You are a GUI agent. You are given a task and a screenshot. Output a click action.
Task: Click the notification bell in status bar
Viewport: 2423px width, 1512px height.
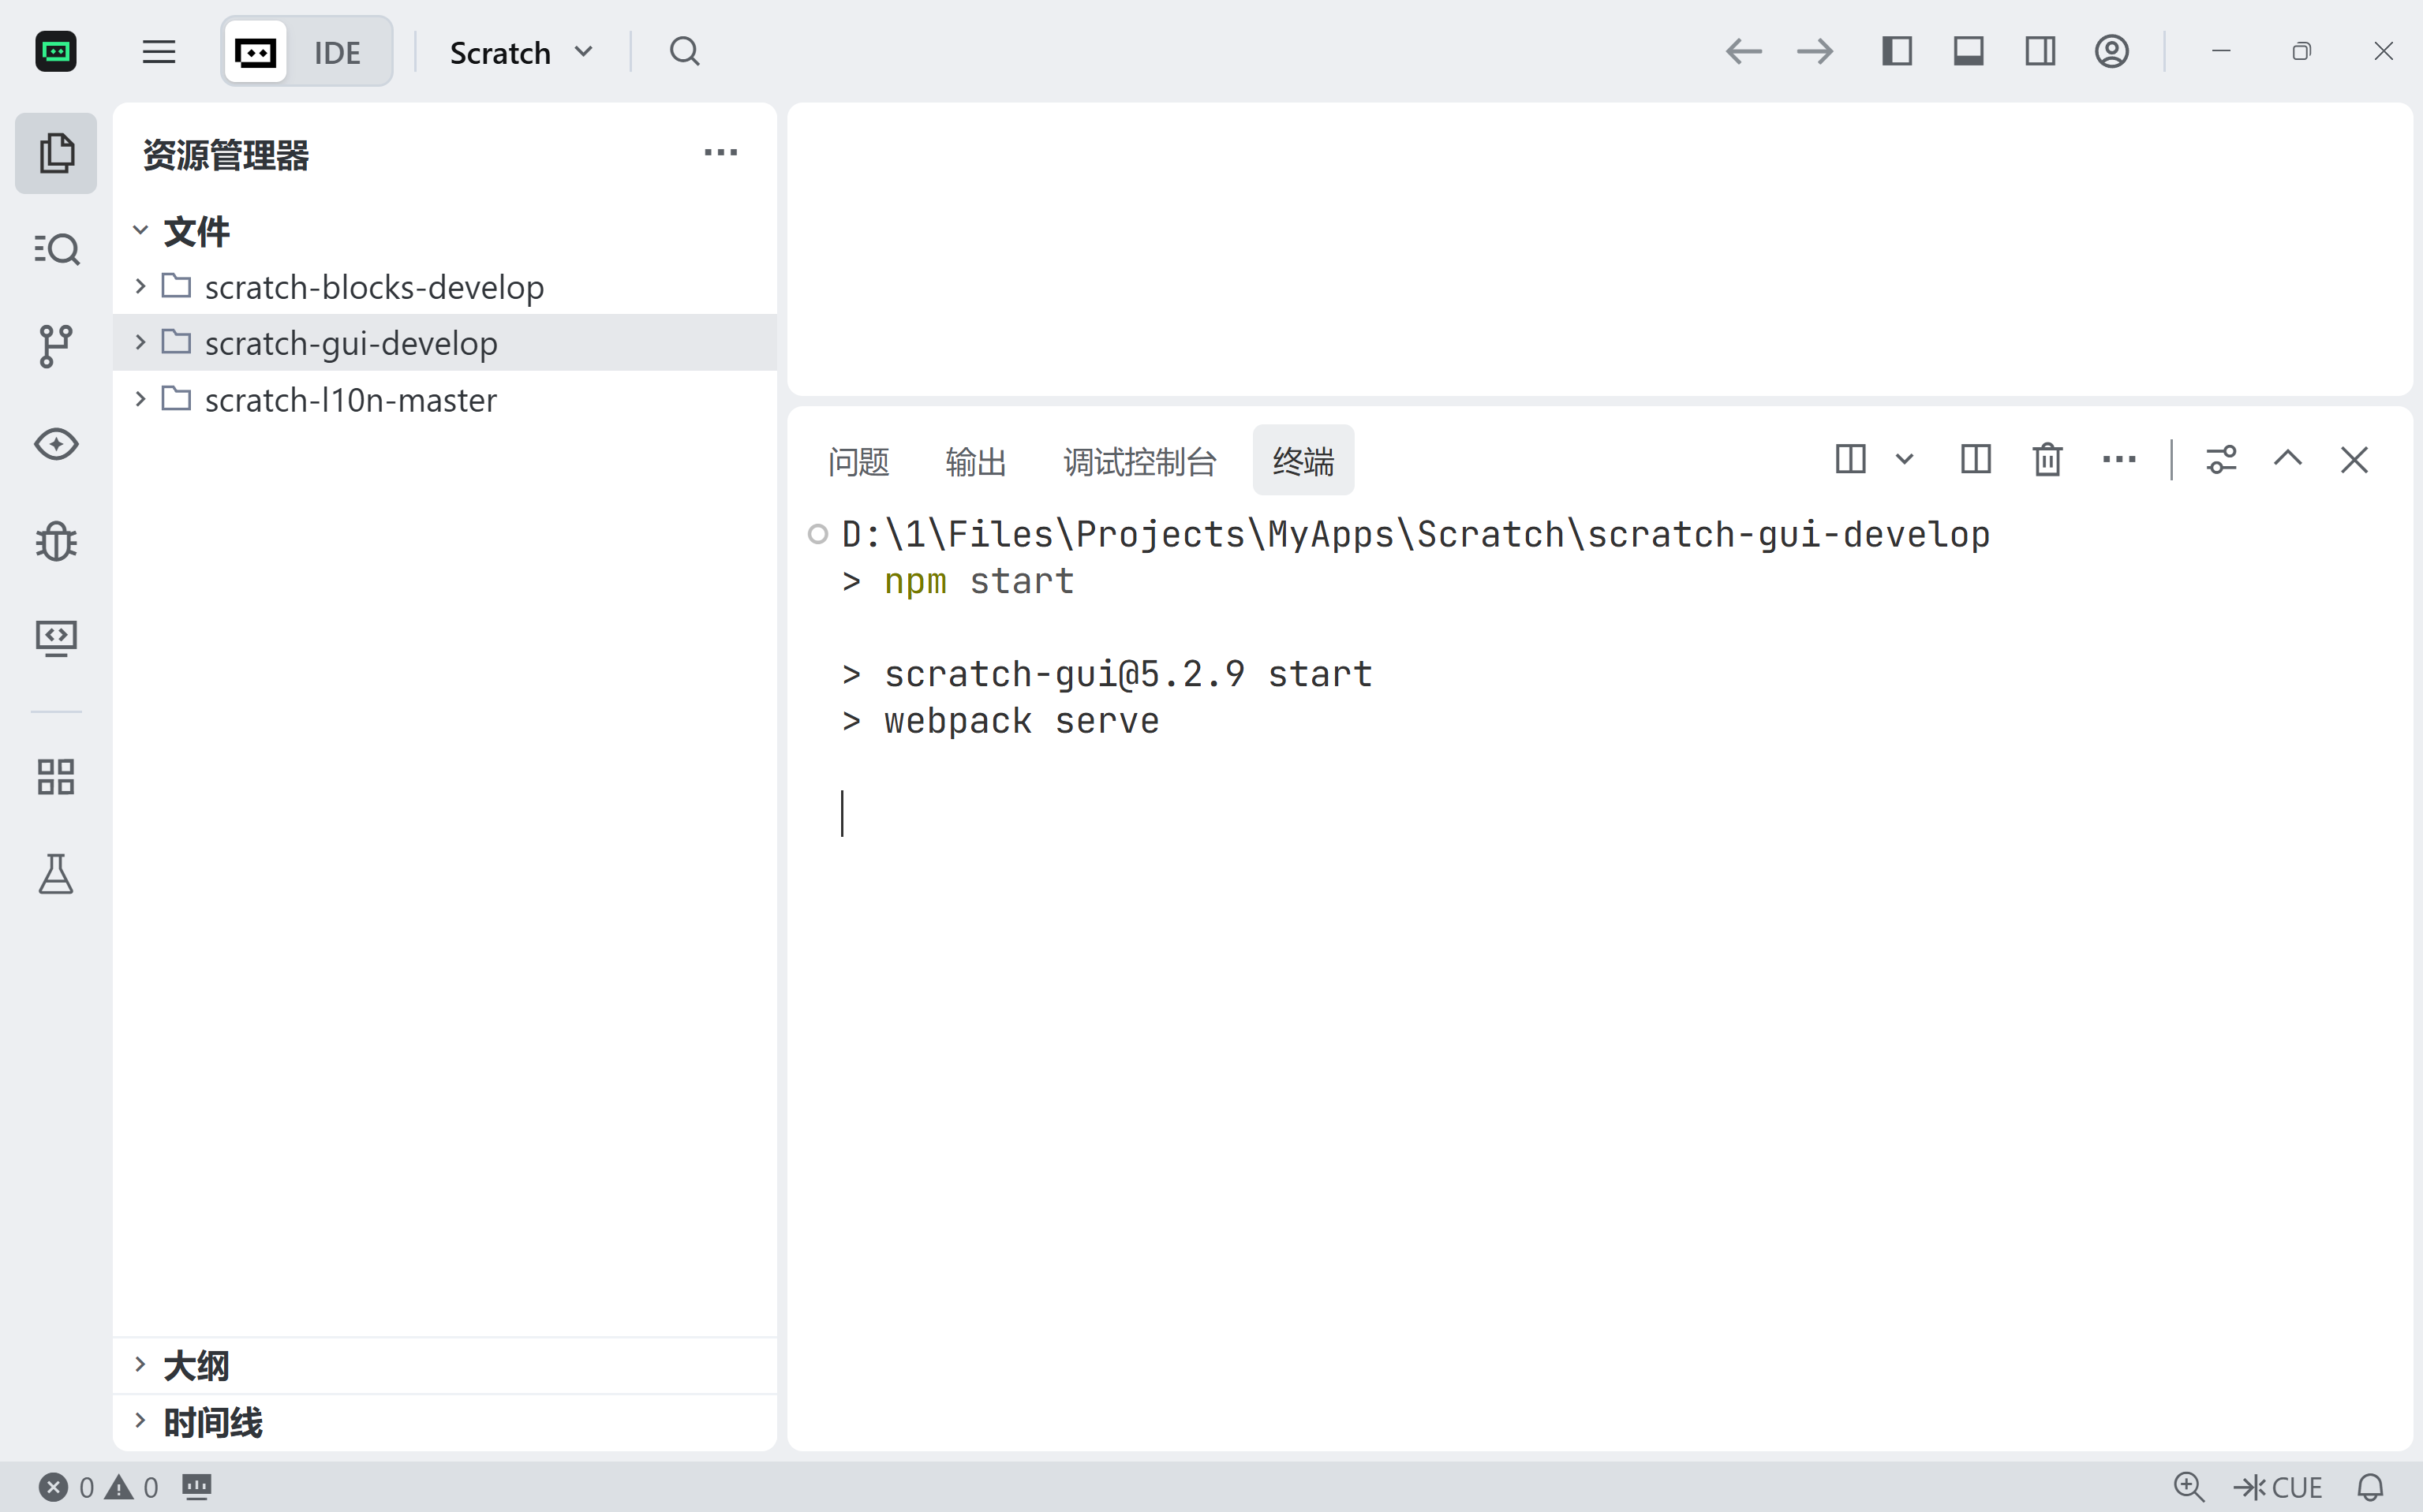point(2370,1487)
